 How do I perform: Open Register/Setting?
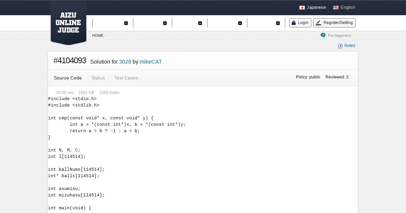(334, 23)
